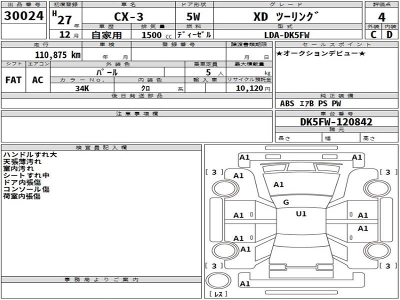Image resolution: width=400 pixels, height=300 pixels.
Task: Click the rear-right wheel circle
Action: (x=377, y=250)
